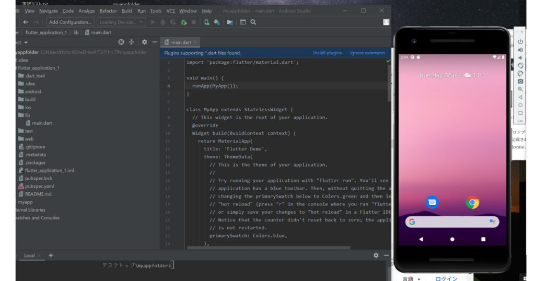Open the Project panel settings gear
The image size is (535, 281).
145,42
